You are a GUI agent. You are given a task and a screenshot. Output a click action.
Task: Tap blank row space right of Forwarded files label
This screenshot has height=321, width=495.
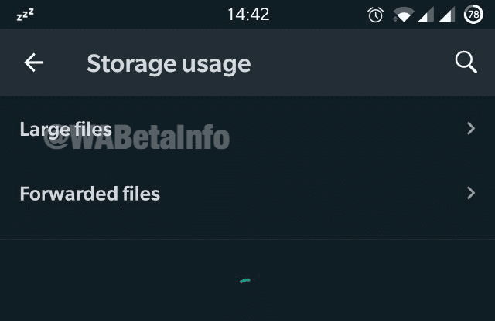coord(309,193)
